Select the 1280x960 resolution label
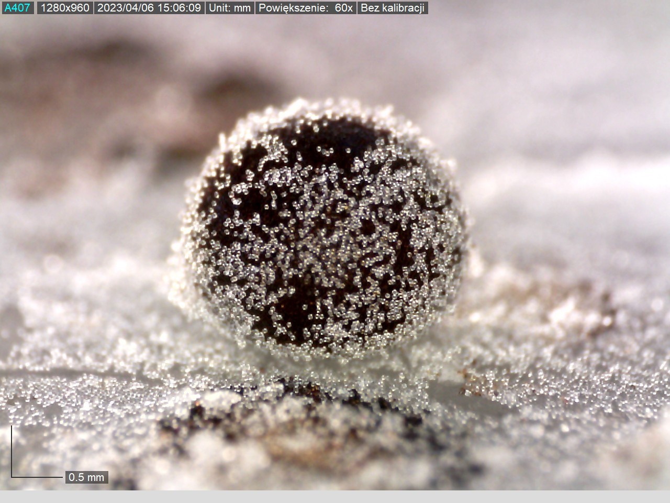 pyautogui.click(x=65, y=8)
